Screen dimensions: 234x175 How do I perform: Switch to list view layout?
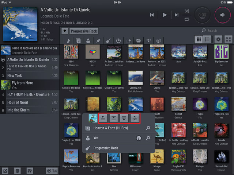coord(207,40)
